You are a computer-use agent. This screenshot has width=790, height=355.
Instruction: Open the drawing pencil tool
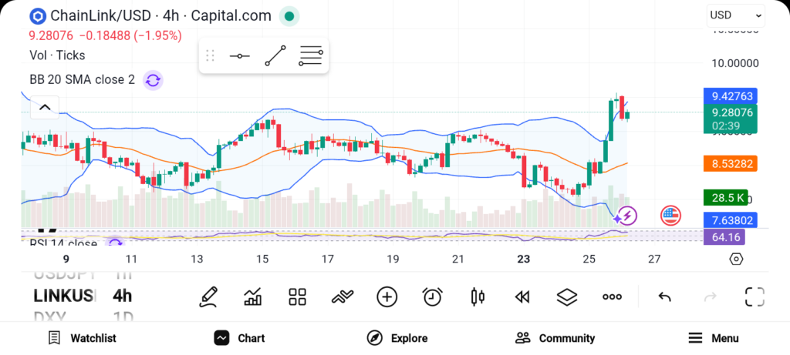click(208, 296)
